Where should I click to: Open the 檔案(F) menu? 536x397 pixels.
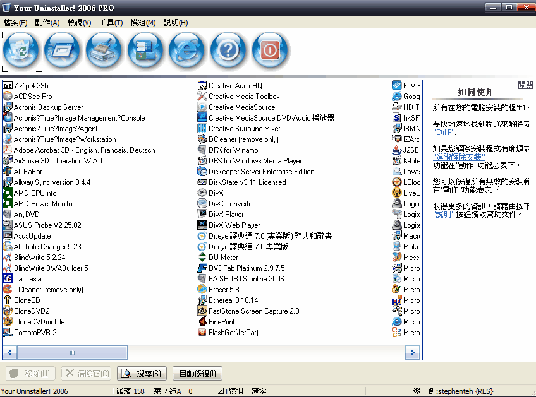15,23
